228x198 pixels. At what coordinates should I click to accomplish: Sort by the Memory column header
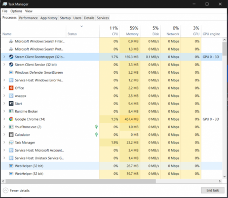click(x=130, y=31)
